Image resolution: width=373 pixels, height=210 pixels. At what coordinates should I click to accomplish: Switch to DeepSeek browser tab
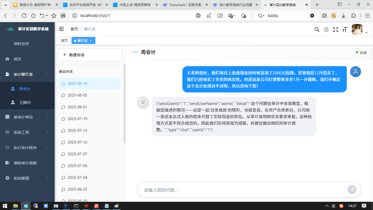pyautogui.click(x=186, y=5)
